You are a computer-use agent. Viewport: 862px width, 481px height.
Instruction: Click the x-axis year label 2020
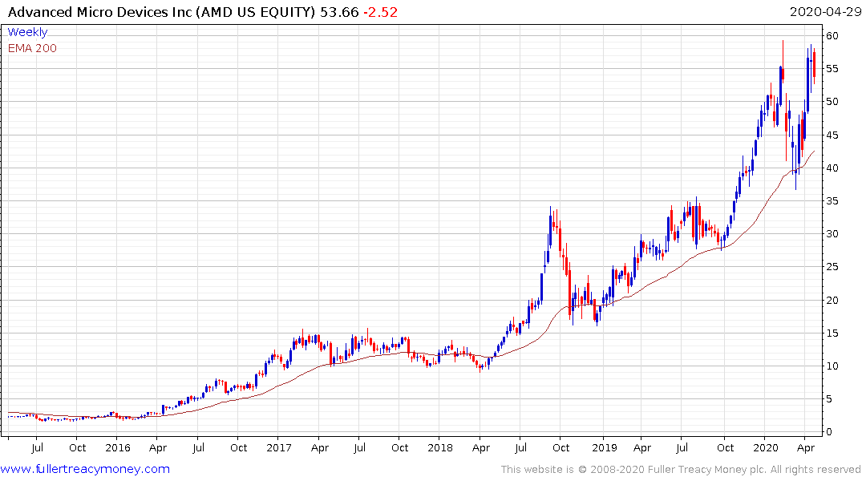pyautogui.click(x=766, y=448)
